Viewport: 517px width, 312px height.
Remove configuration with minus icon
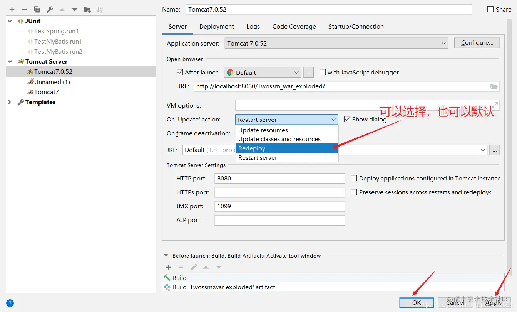click(25, 10)
